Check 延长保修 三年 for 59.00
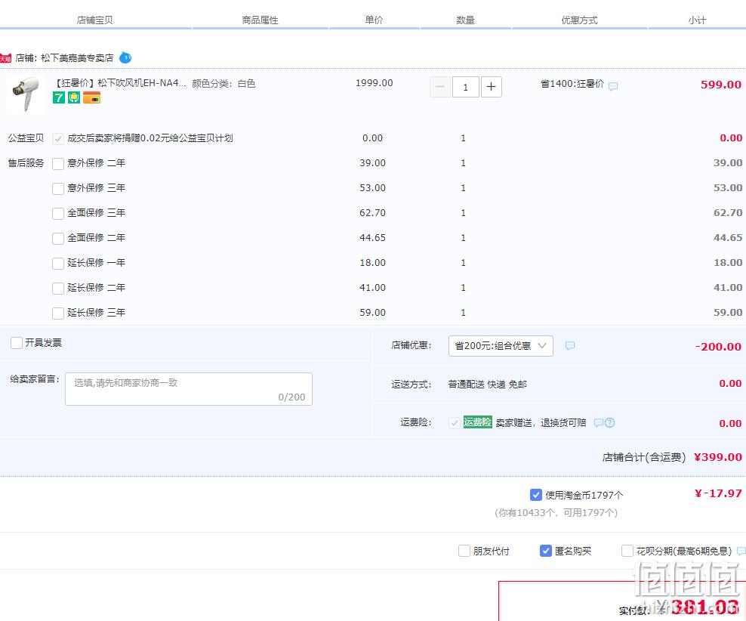This screenshot has height=621, width=746. pos(58,313)
